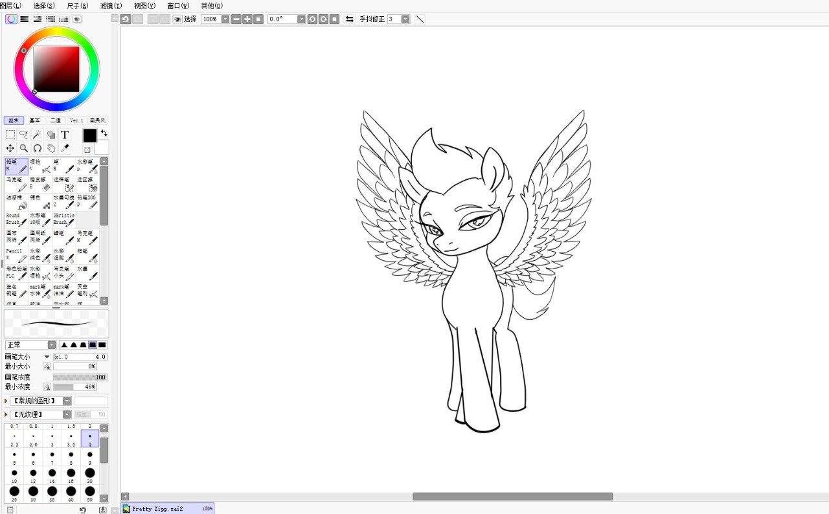Screen dimensions: 829x514
Task: Open the zoom percentage dropdown
Action: click(x=225, y=19)
